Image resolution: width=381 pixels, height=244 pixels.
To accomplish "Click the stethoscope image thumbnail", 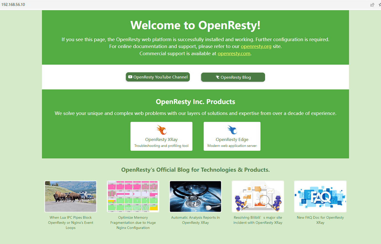I will [195, 196].
